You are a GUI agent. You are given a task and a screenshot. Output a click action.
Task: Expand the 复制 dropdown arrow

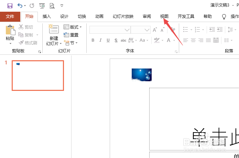point(37,35)
